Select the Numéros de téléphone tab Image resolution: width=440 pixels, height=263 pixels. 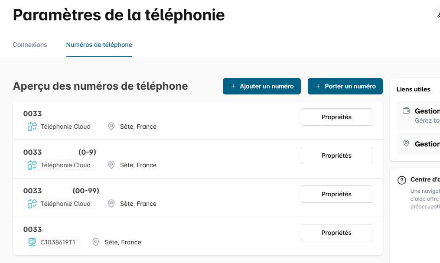coord(99,45)
